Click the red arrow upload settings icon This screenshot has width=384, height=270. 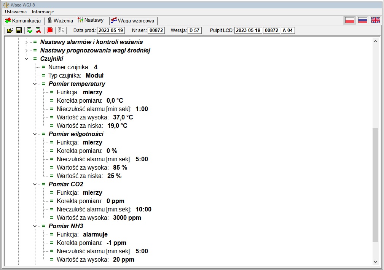[38, 30]
